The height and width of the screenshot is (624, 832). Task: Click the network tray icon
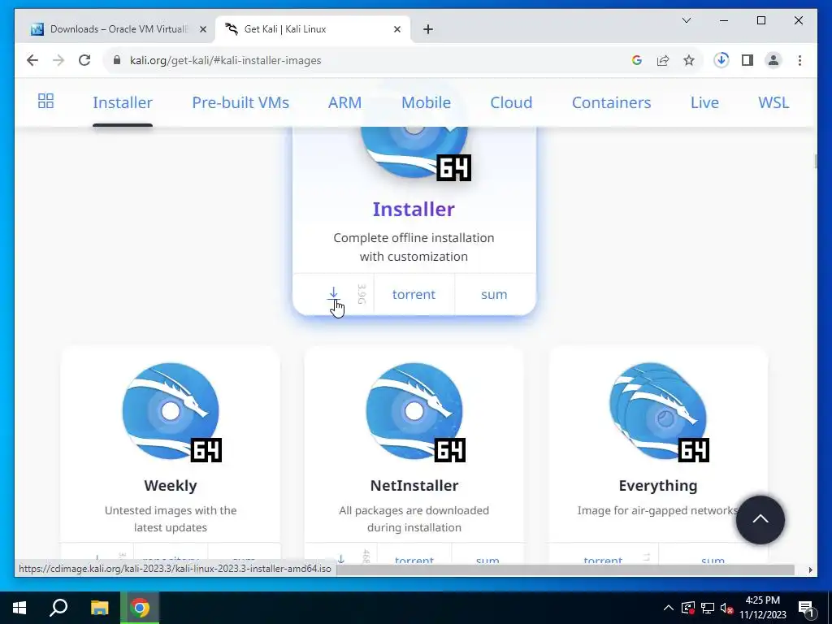[708, 608]
